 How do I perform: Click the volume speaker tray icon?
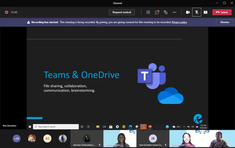tap(193, 127)
